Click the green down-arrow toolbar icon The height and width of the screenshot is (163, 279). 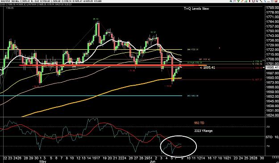pyautogui.click(x=238, y=1)
